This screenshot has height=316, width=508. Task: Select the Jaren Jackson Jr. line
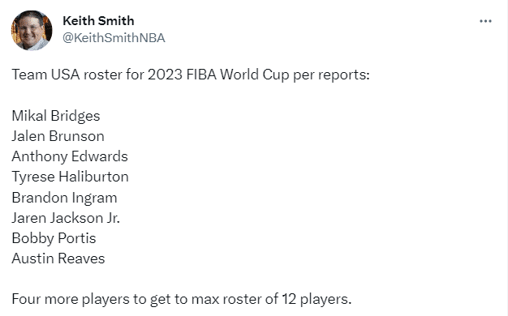point(66,218)
